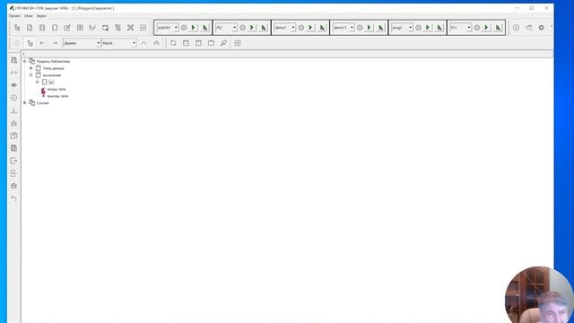Viewport: 574px width, 323px height.
Task: Open the MyLib dropdown in second toolbar
Action: [x=134, y=43]
